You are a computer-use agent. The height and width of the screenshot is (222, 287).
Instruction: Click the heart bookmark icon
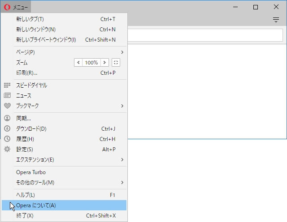pyautogui.click(x=7, y=106)
